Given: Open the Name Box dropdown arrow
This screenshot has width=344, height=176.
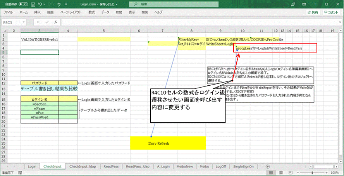Looking at the screenshot, I should tap(24, 22).
